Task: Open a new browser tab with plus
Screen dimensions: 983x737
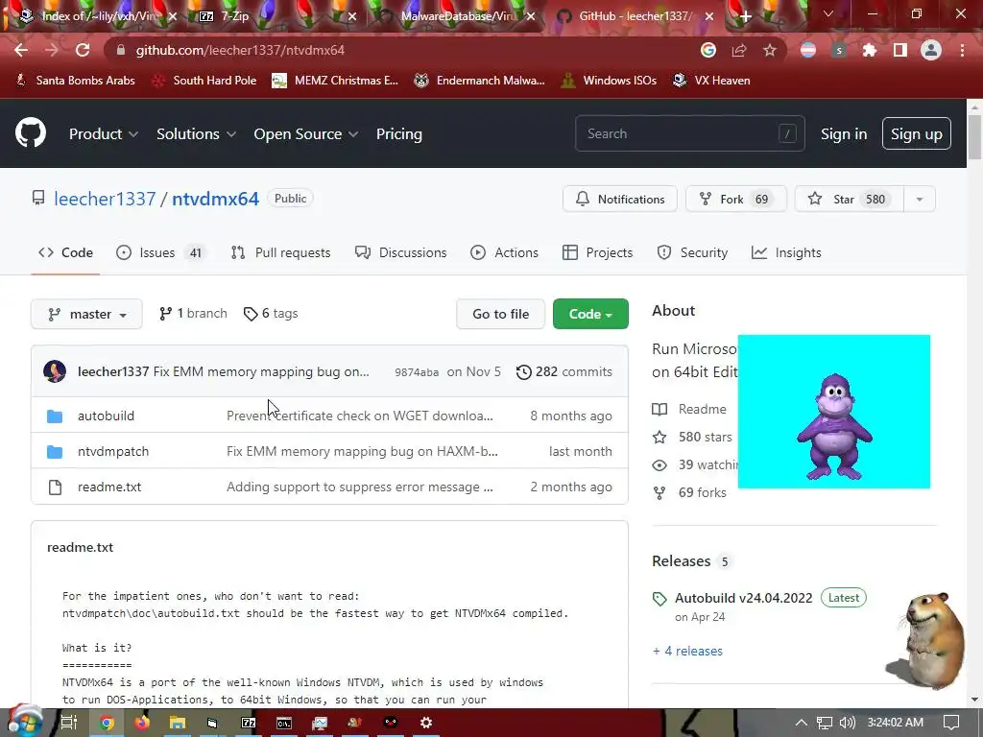Action: pyautogui.click(x=745, y=17)
